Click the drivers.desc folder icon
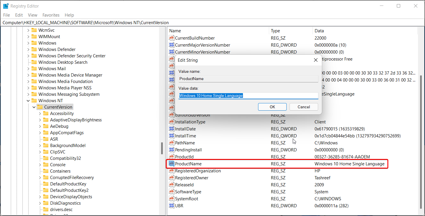The height and width of the screenshot is (216, 425). click(45, 210)
